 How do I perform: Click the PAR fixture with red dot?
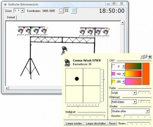[x=21, y=31]
